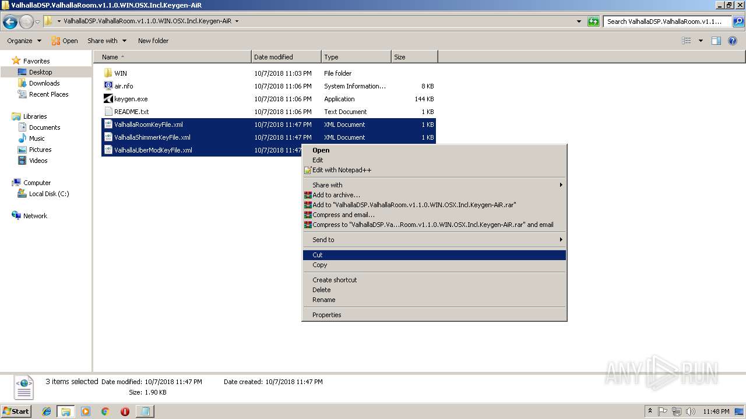Select Add to archive...
Screen dimensions: 746x419
pyautogui.click(x=434, y=195)
